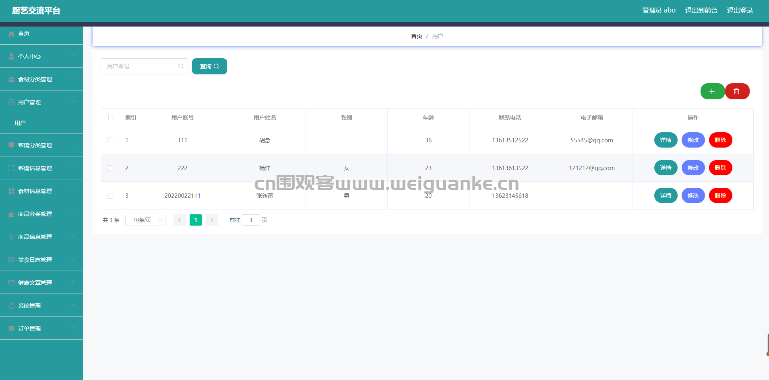Click 修改 for user 杨洋

[x=693, y=168]
